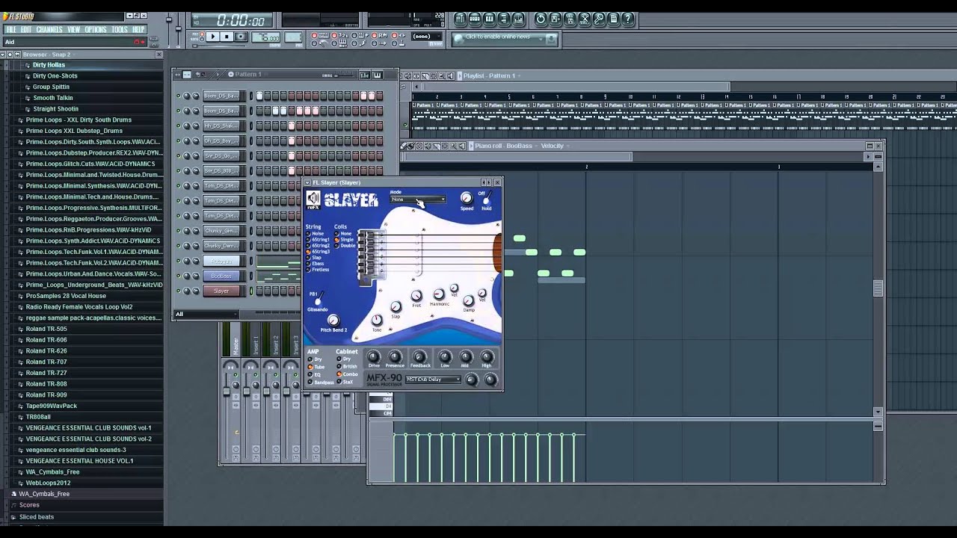
Task: Open the MFX-90 Dub Delay effect dropdown
Action: pos(434,380)
